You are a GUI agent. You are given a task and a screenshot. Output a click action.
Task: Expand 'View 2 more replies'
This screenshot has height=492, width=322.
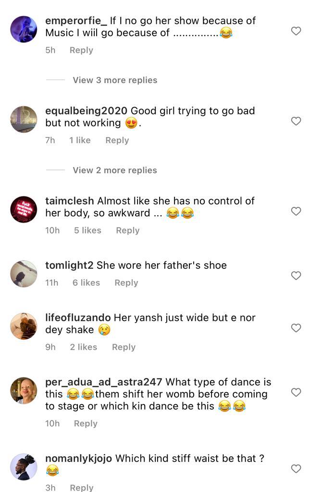coord(115,170)
